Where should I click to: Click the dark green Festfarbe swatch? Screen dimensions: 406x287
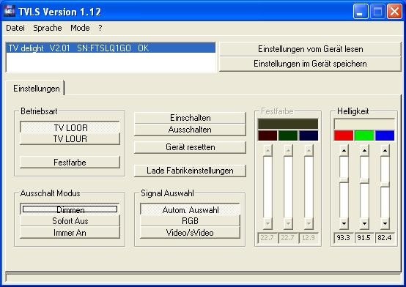coord(288,135)
